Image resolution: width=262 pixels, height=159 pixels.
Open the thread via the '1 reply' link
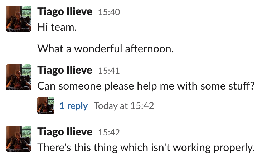pyautogui.click(x=73, y=106)
